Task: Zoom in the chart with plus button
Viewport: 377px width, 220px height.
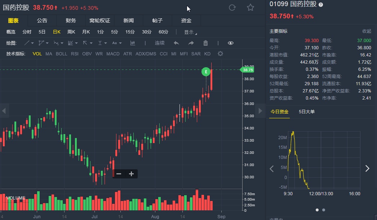Action: pyautogui.click(x=131, y=174)
